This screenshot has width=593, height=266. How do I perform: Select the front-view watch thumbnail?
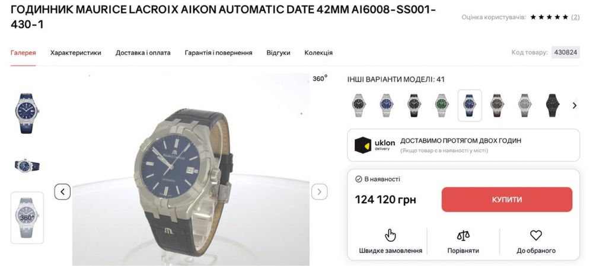pos(27,113)
